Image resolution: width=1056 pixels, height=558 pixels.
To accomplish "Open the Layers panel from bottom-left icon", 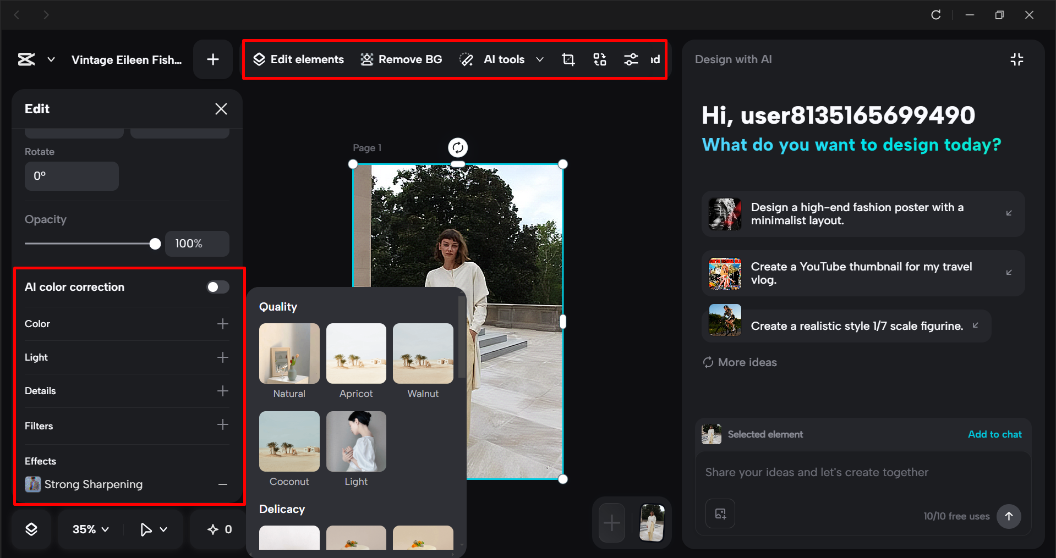I will [x=31, y=529].
